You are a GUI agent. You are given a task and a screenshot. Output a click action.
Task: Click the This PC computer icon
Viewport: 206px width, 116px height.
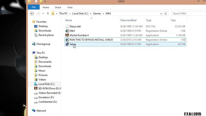pos(33,53)
